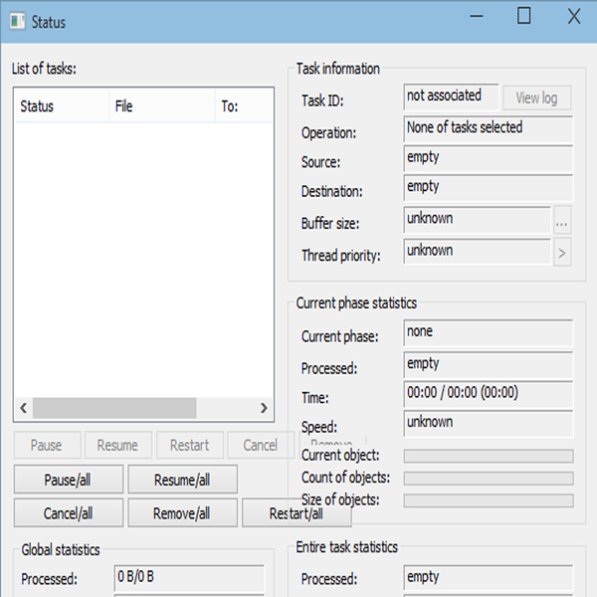
Task: Click the Task information group label
Action: point(338,69)
